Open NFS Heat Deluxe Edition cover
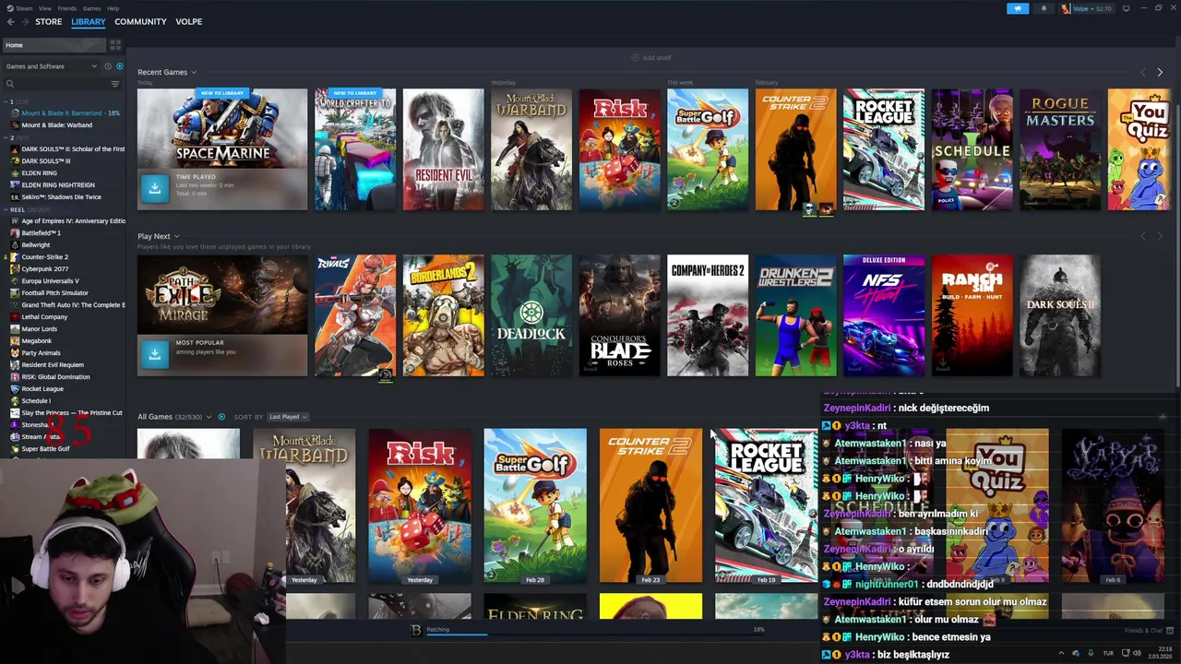 click(884, 315)
